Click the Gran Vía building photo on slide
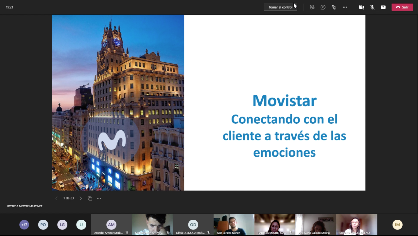Screen dimensions: 418x236 coord(118,102)
